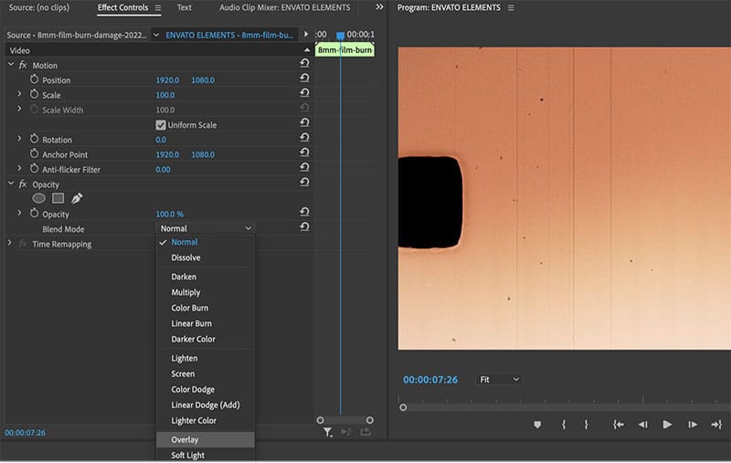Go to In point

[619, 425]
